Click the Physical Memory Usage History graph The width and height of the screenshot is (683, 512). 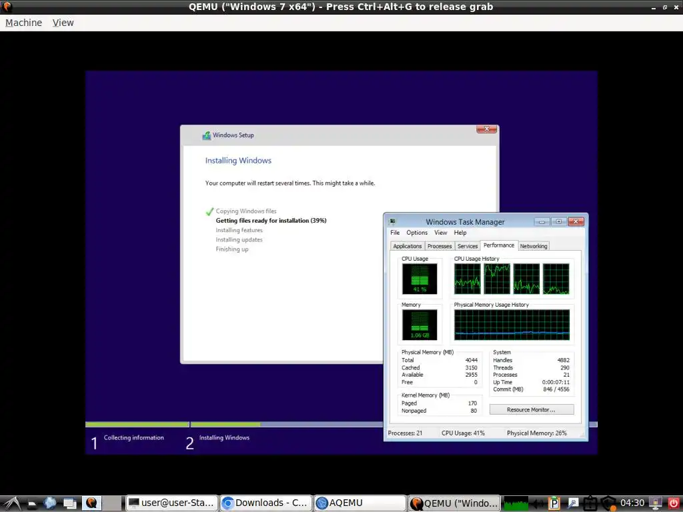[x=512, y=325]
